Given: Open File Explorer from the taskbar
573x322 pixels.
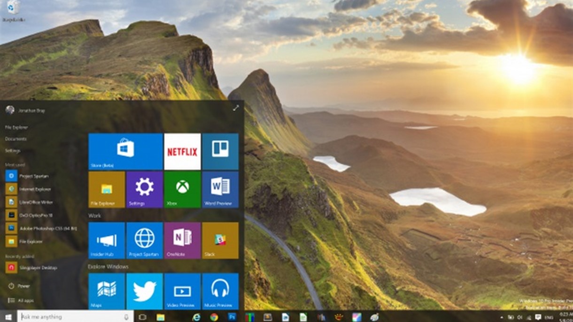Looking at the screenshot, I should click(x=160, y=317).
